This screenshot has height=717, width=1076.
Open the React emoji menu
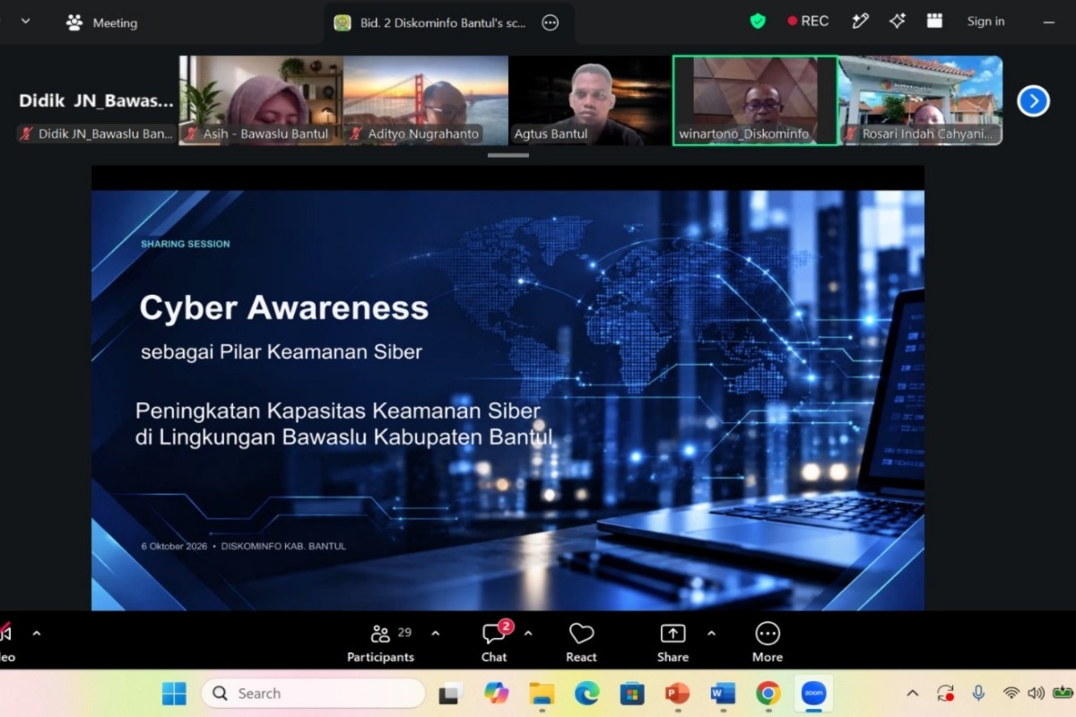[581, 644]
